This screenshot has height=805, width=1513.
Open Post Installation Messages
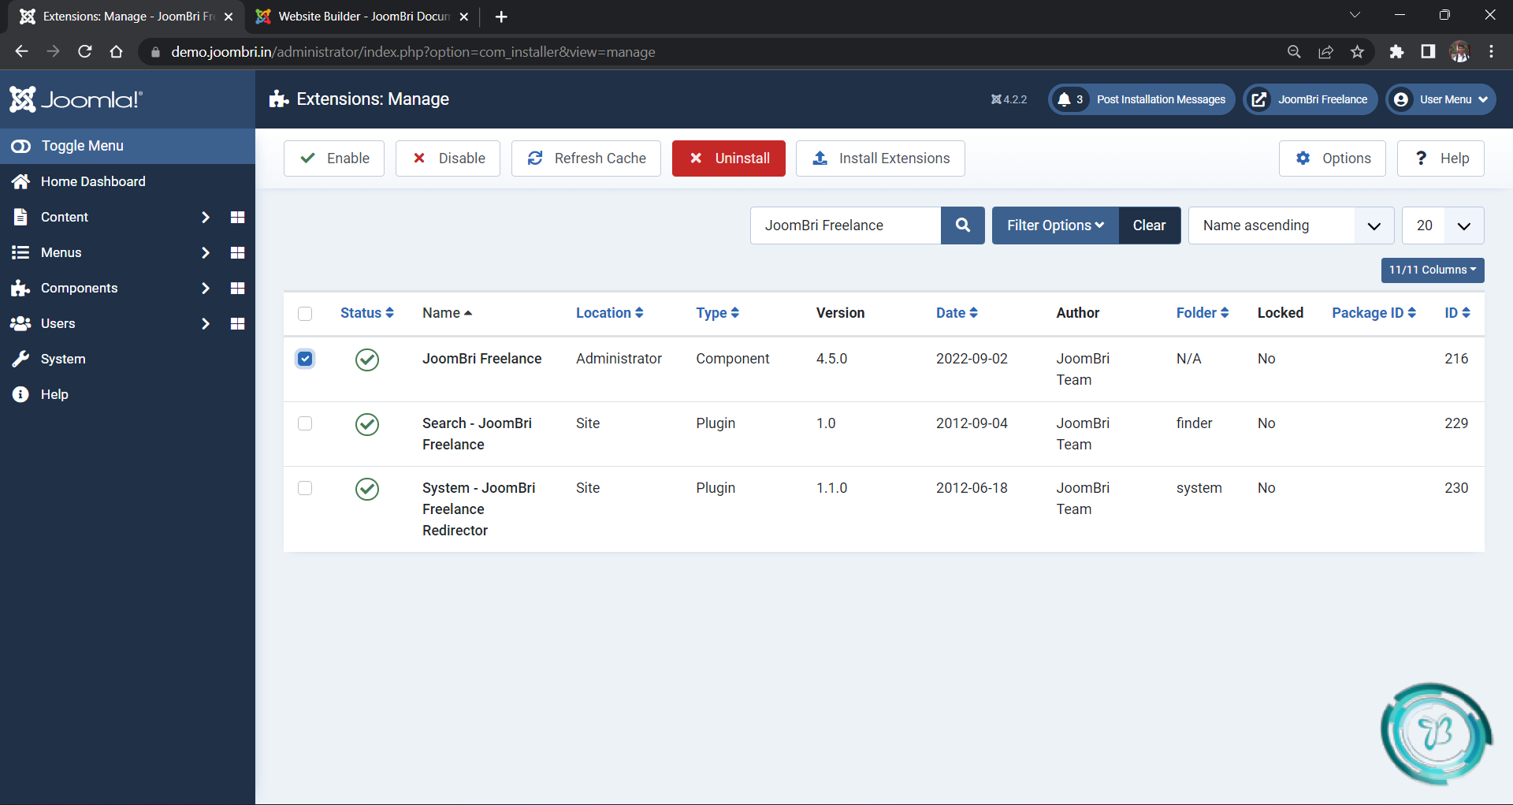click(1142, 99)
